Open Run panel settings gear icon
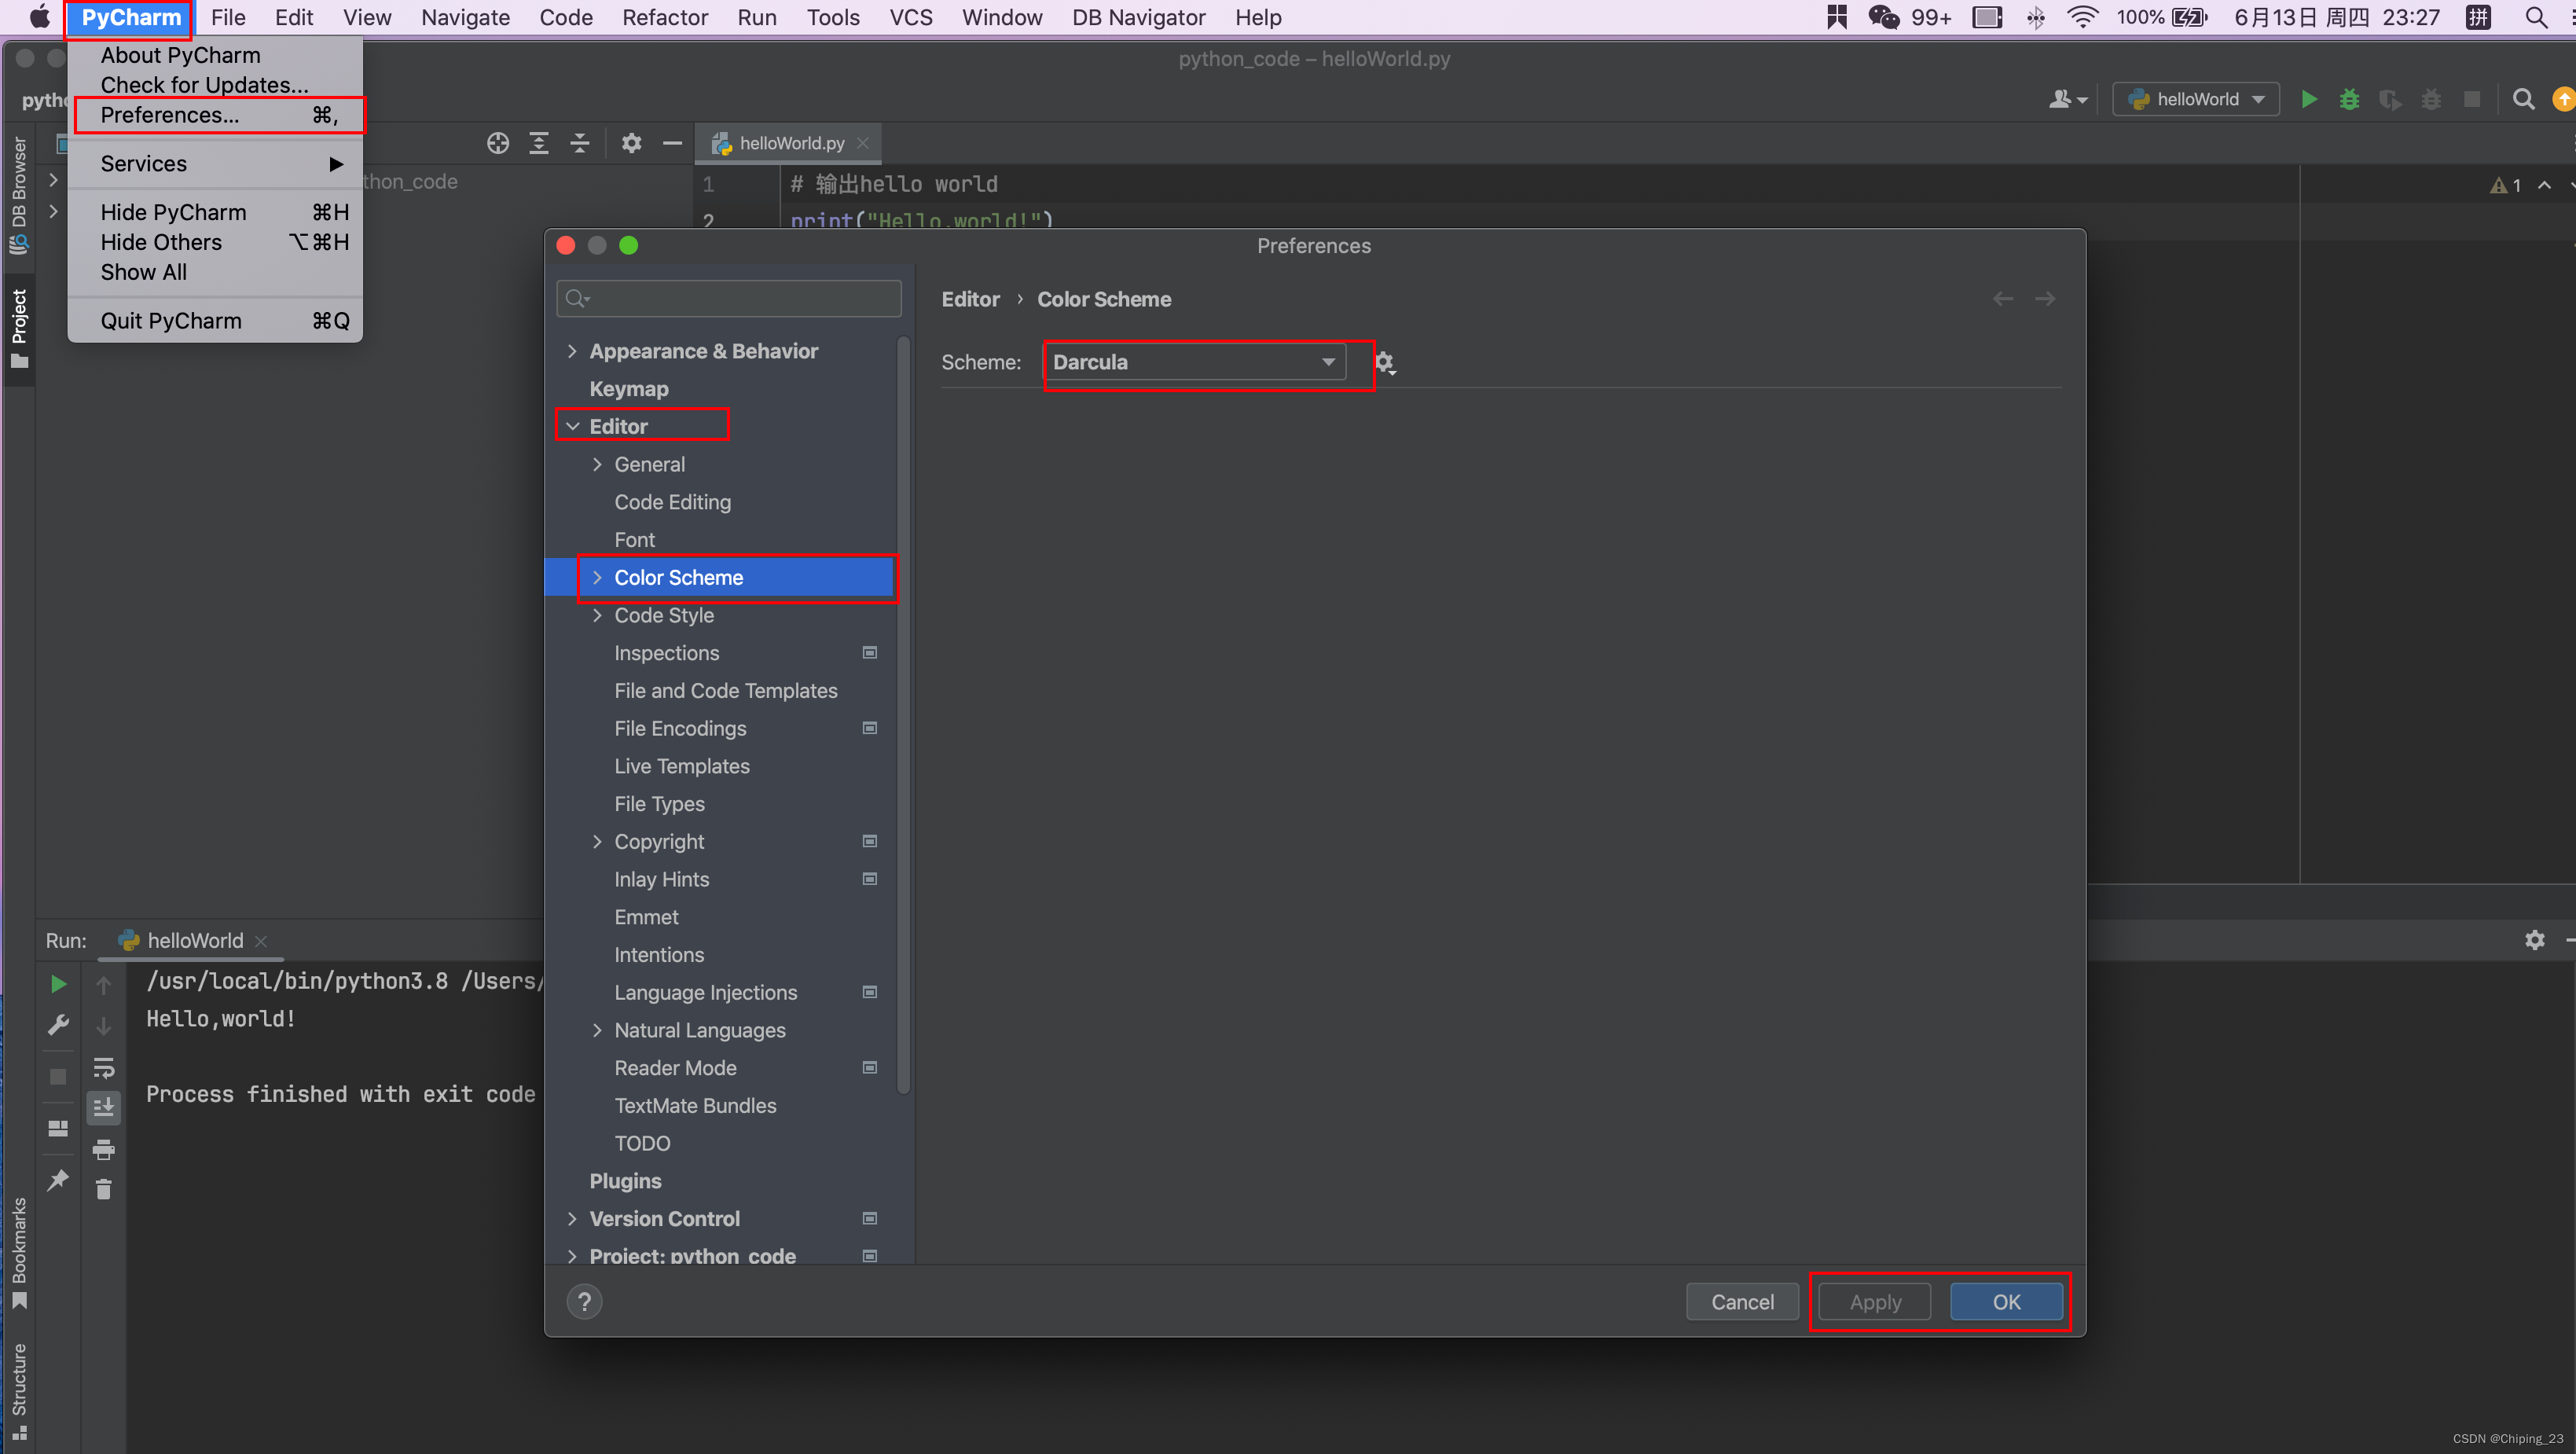 pos(2534,940)
